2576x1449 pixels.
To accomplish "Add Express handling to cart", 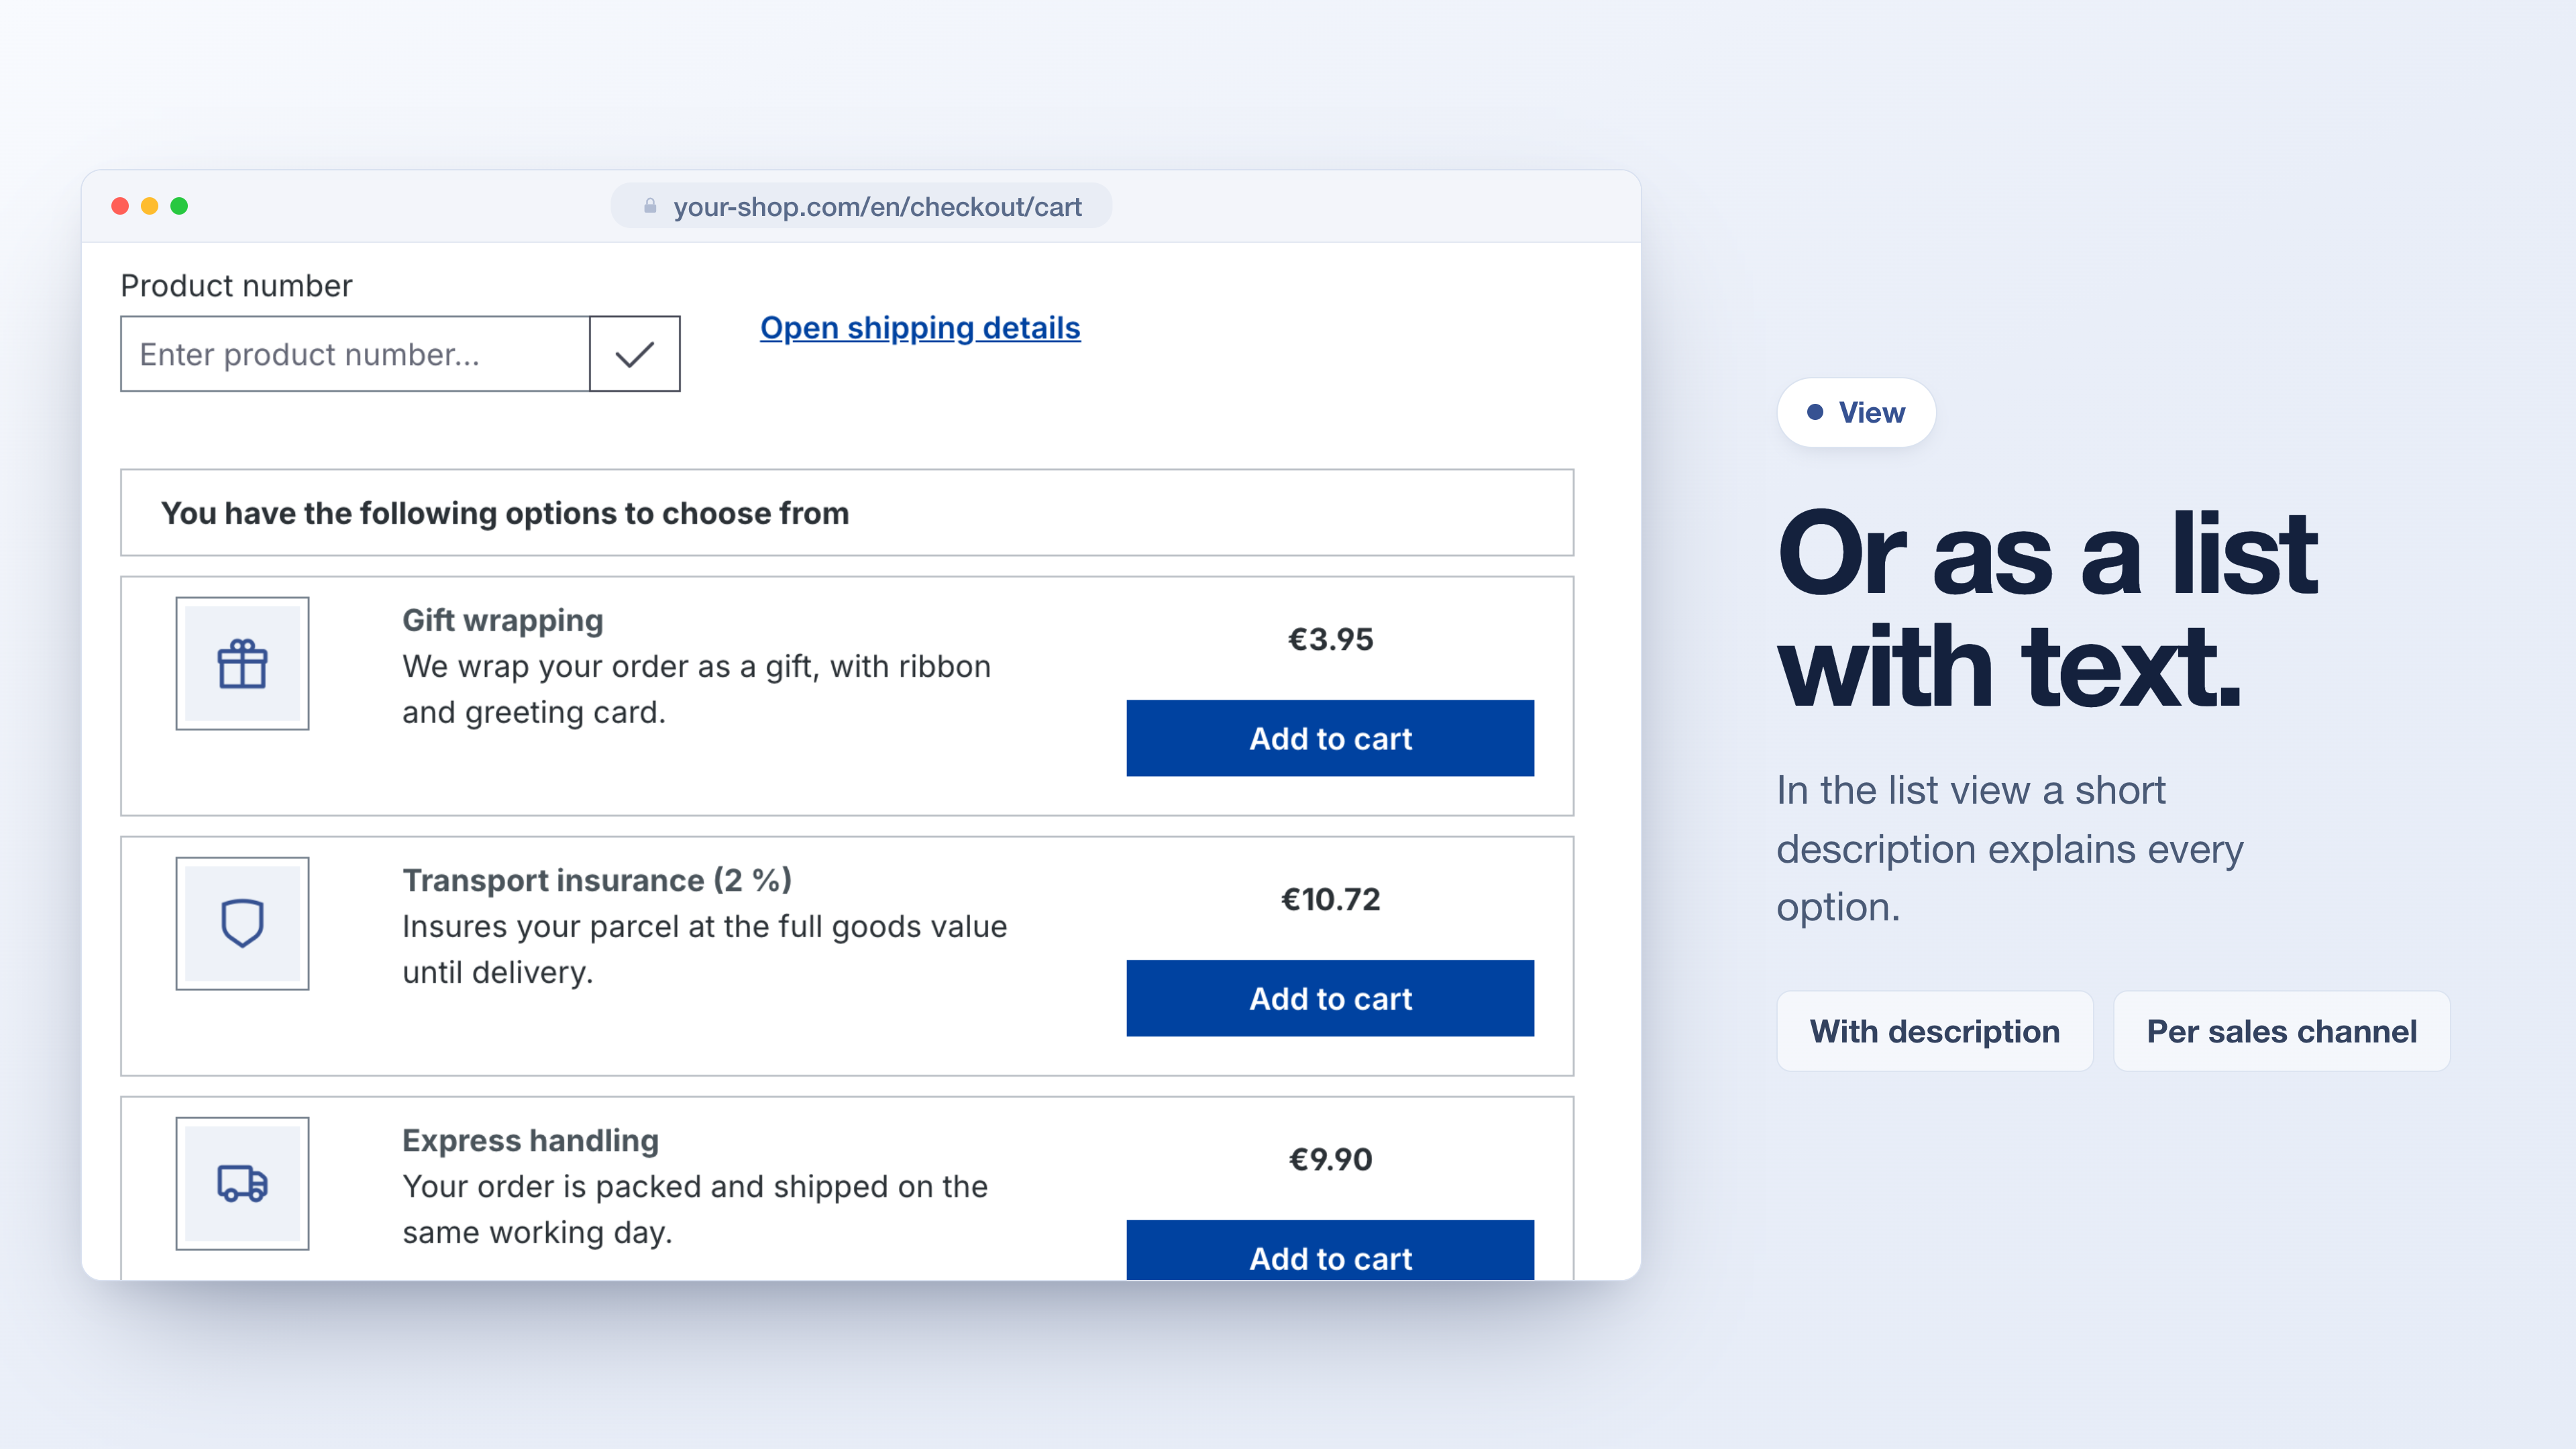I will 1330,1250.
